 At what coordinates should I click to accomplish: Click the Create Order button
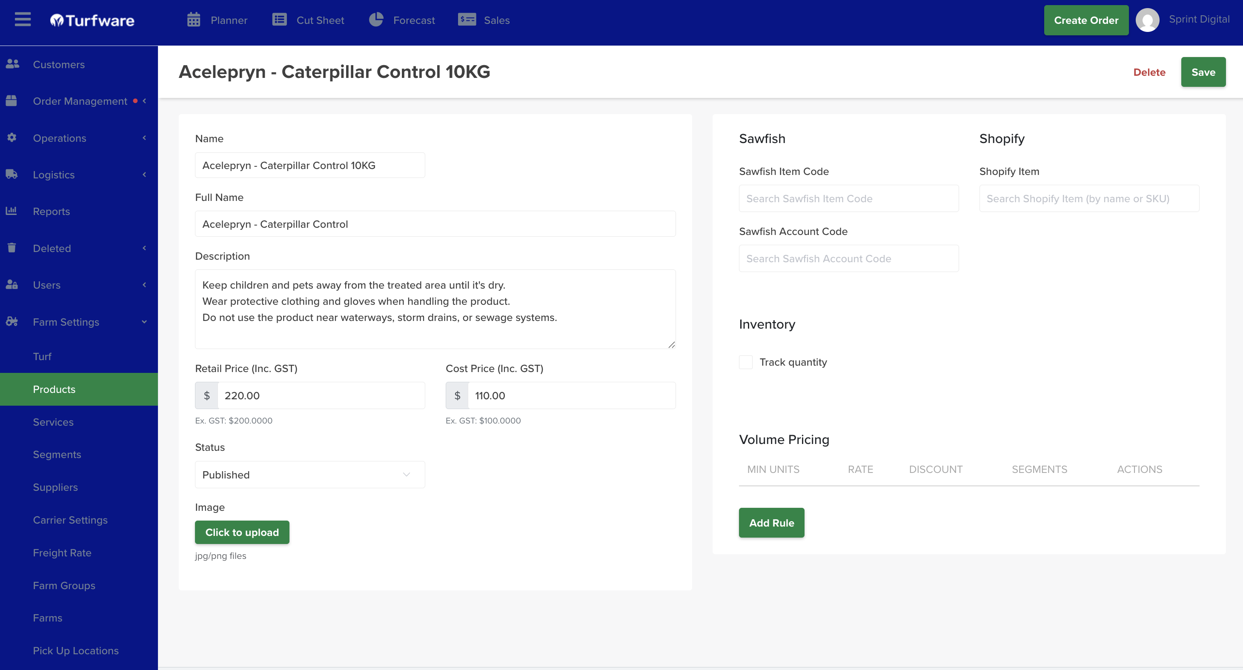[1085, 20]
